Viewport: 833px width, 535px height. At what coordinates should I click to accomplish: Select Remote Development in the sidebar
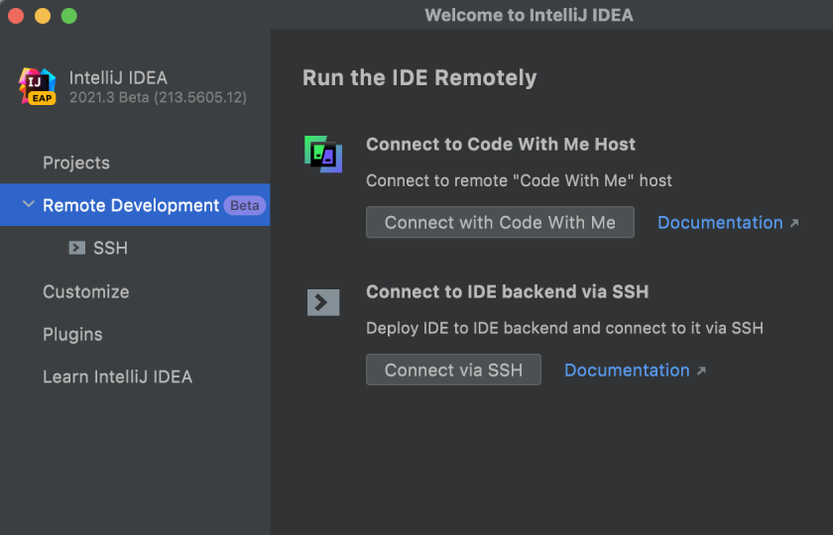click(x=135, y=205)
